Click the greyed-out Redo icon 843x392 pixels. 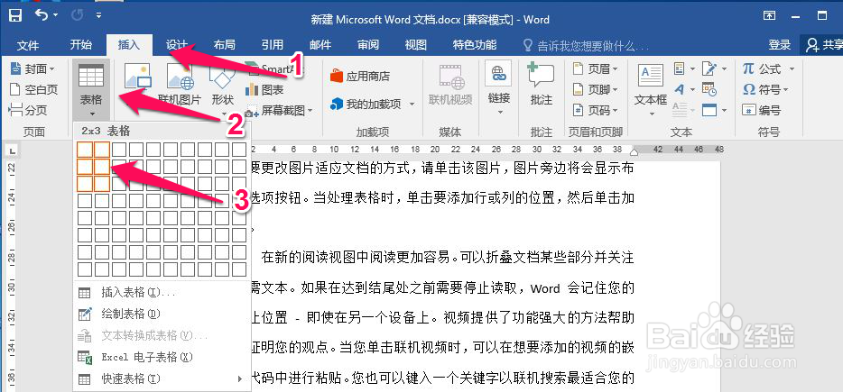click(77, 15)
